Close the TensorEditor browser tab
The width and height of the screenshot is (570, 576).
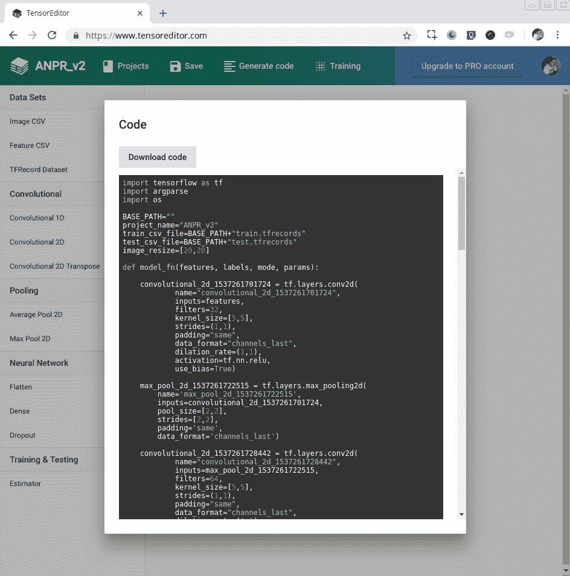(140, 13)
